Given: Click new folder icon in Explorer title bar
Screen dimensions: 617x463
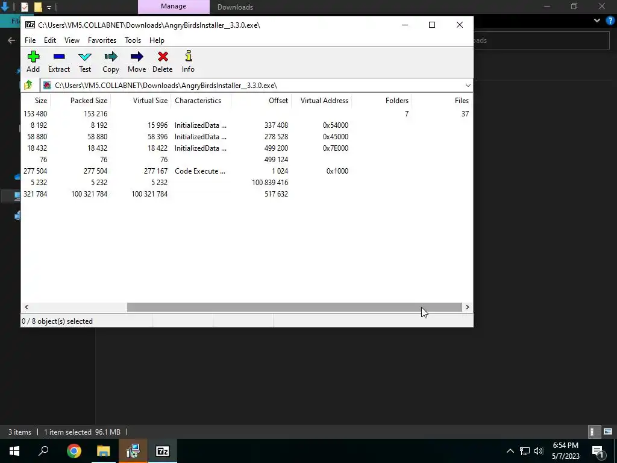Looking at the screenshot, I should tap(38, 7).
